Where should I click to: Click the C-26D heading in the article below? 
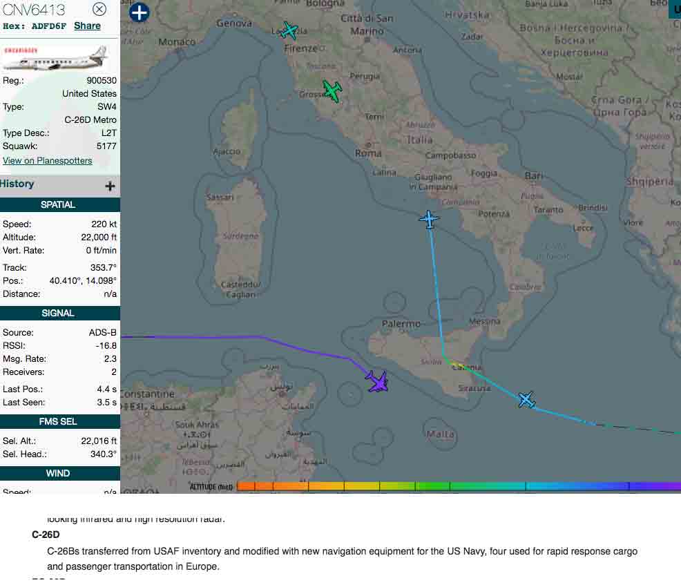[x=46, y=535]
